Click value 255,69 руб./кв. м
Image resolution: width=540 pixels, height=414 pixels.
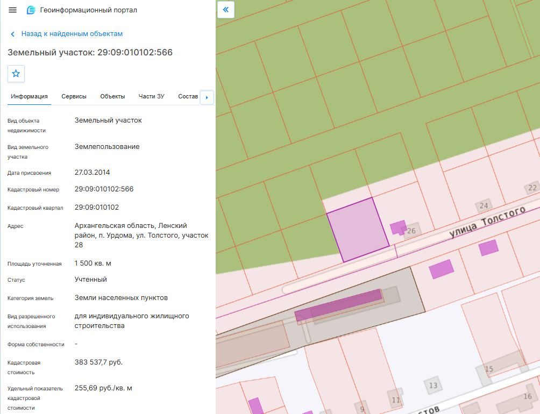tap(103, 388)
